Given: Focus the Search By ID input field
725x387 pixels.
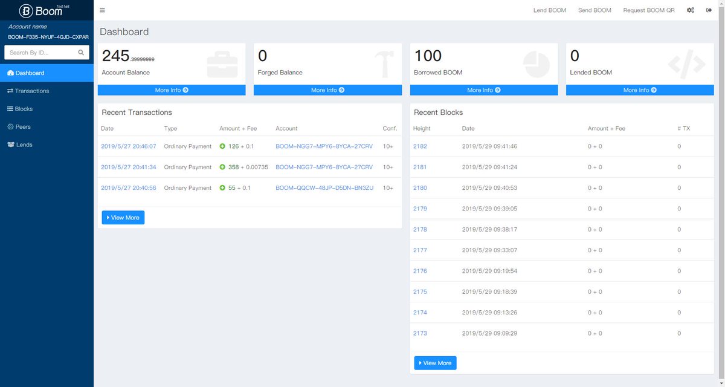Looking at the screenshot, I should pyautogui.click(x=41, y=53).
